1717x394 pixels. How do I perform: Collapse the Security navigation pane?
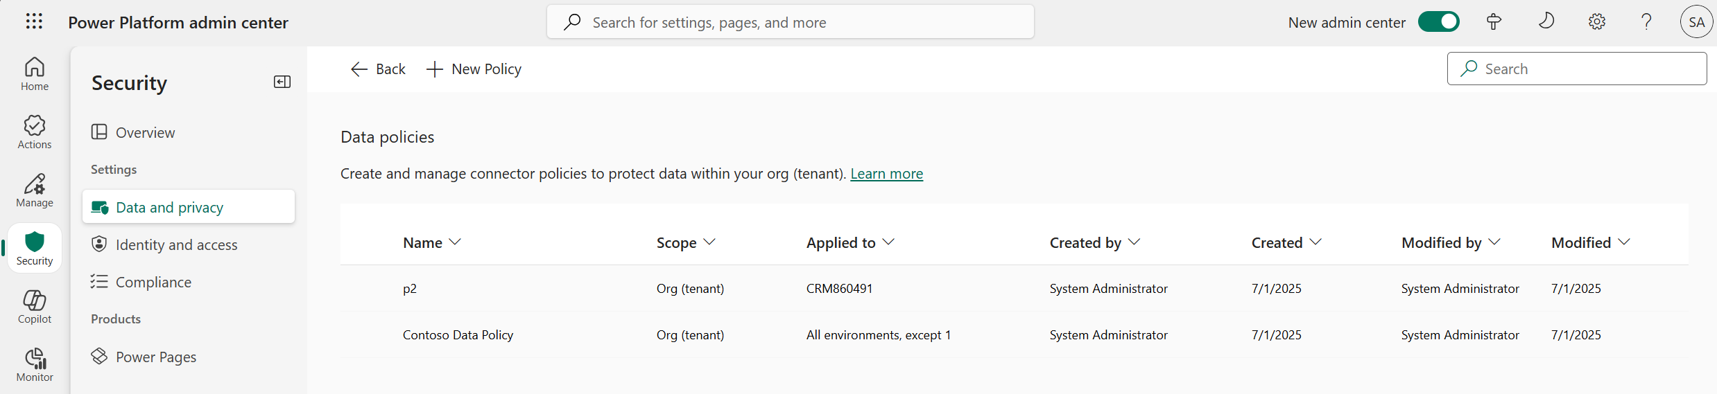click(x=282, y=82)
